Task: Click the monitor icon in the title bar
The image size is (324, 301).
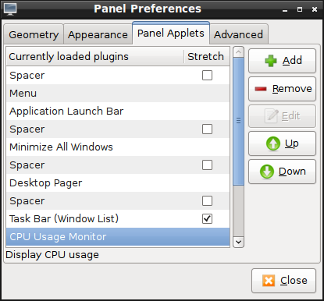Action: [10, 9]
